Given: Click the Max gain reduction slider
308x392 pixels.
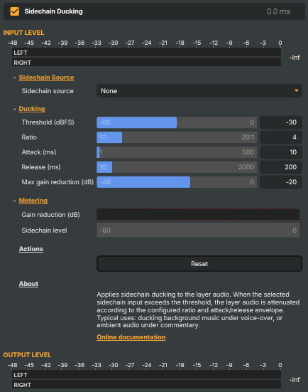Looking at the screenshot, I should (x=177, y=182).
